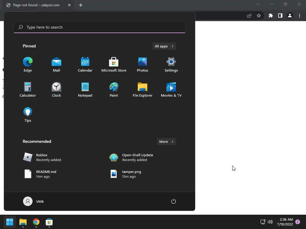Open the Chrome profile avatar menu
The width and height of the screenshot is (306, 229).
point(290,16)
